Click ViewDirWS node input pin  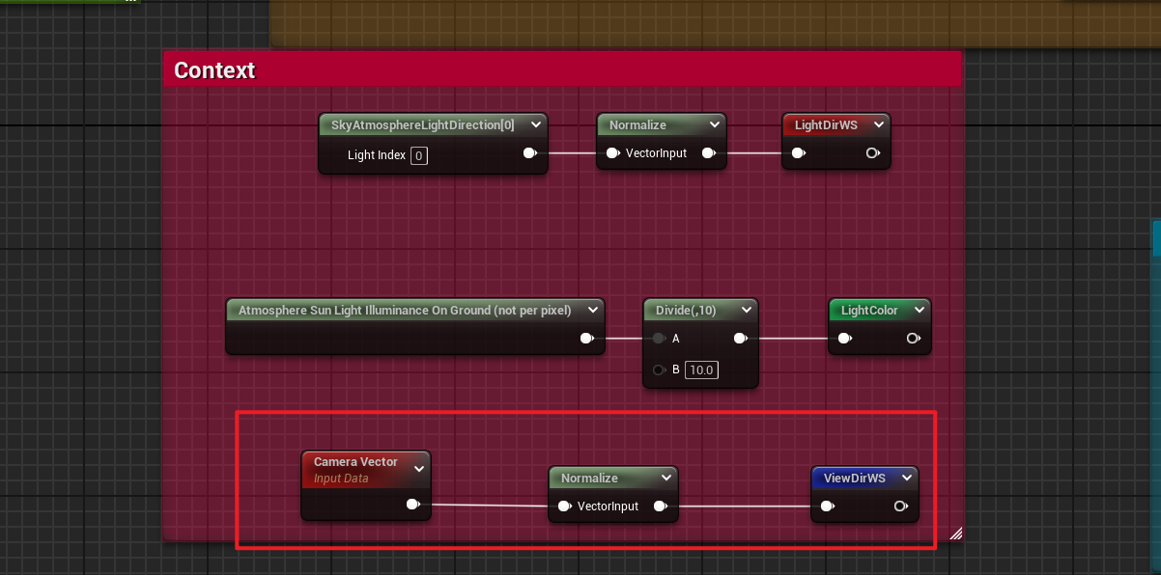click(x=827, y=507)
